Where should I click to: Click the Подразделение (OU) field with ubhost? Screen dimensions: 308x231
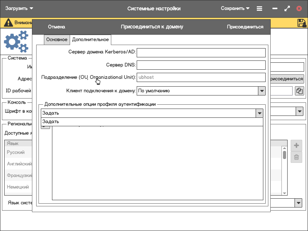[x=201, y=77]
